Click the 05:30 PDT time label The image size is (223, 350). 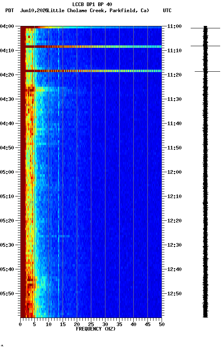[x=7, y=245]
